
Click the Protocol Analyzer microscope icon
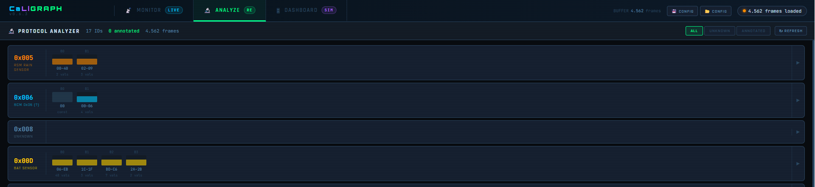click(11, 31)
